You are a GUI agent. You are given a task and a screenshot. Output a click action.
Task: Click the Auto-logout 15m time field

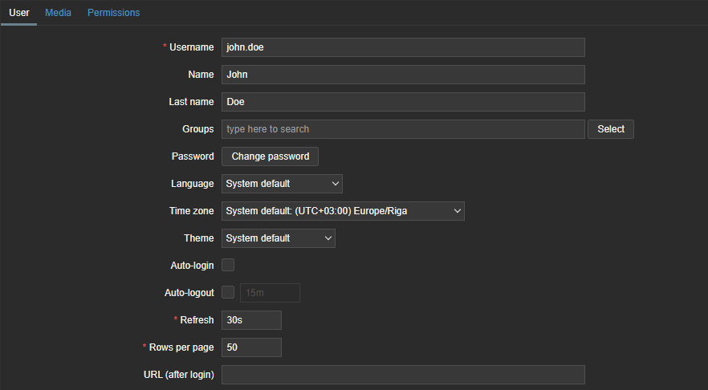(x=270, y=293)
